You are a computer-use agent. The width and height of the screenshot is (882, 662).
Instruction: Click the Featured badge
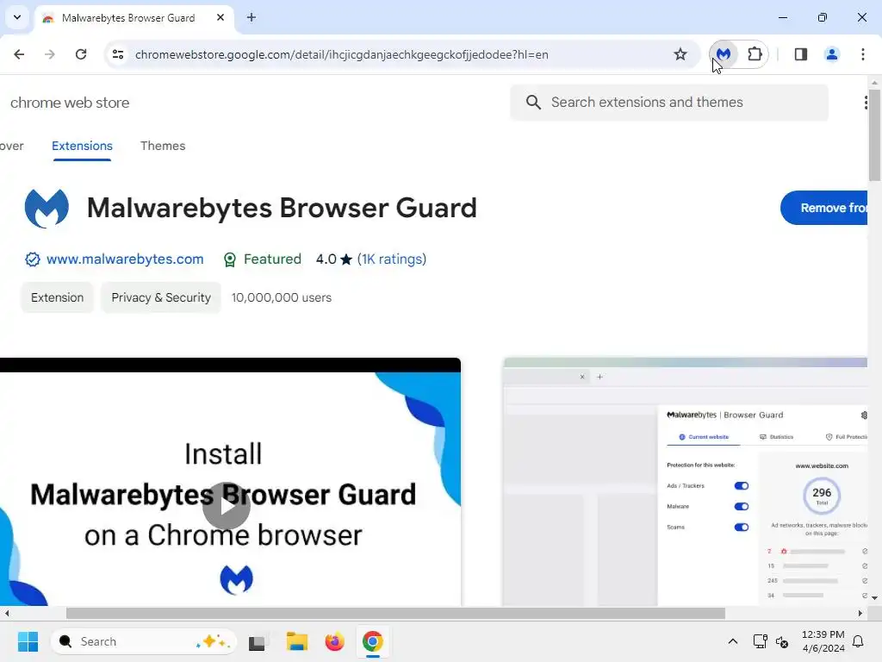[x=262, y=259]
